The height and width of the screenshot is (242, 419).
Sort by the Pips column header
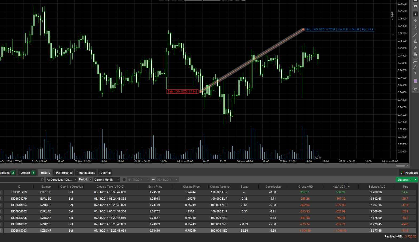pyautogui.click(x=406, y=187)
